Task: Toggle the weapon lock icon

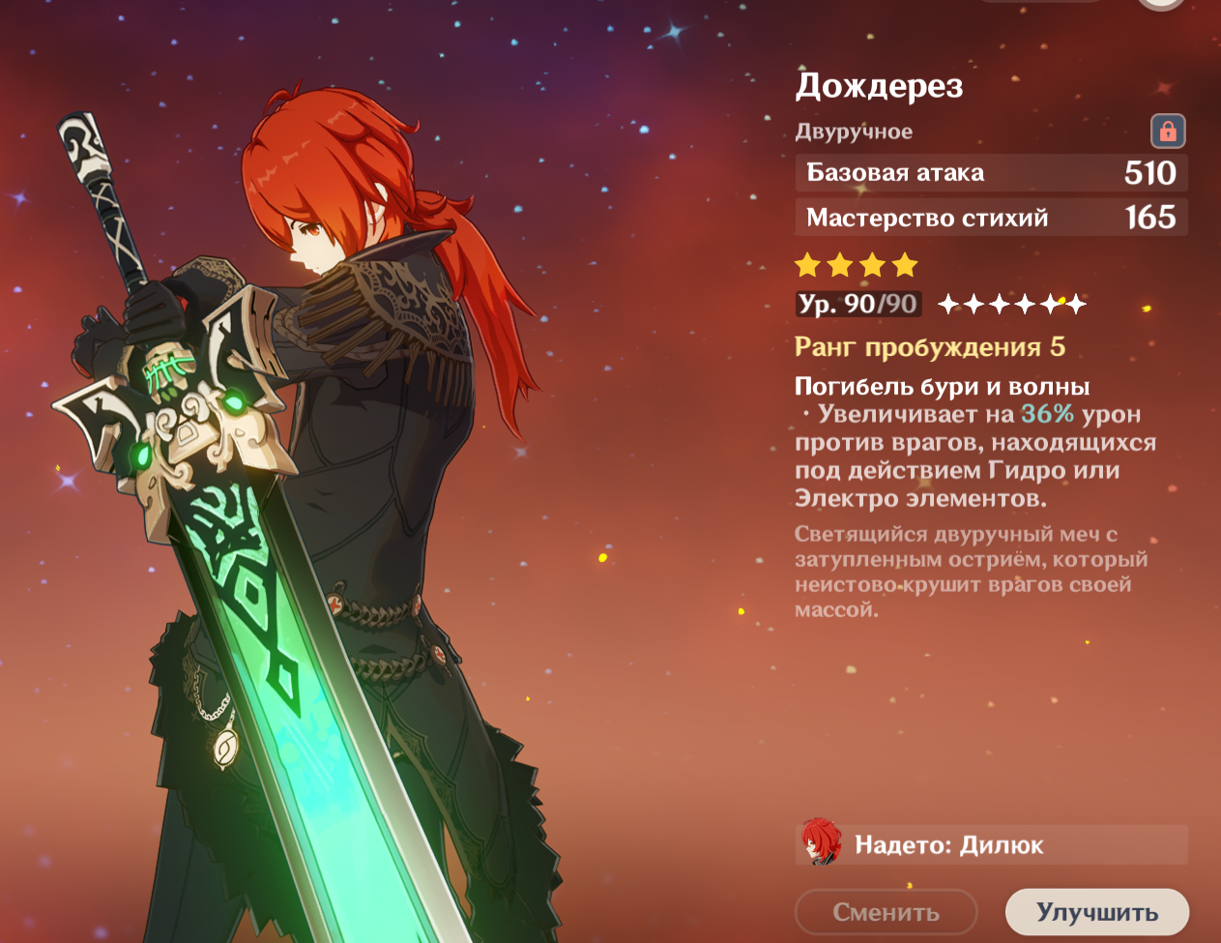Action: pyautogui.click(x=1168, y=131)
